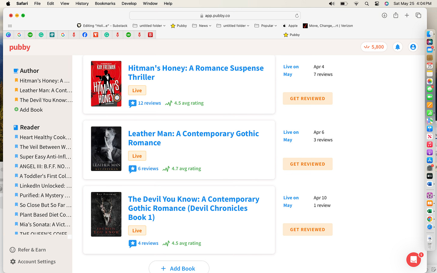Open the 6 reviews link for Leather Man
Viewport: 437px width, 273px height.
coord(148,169)
